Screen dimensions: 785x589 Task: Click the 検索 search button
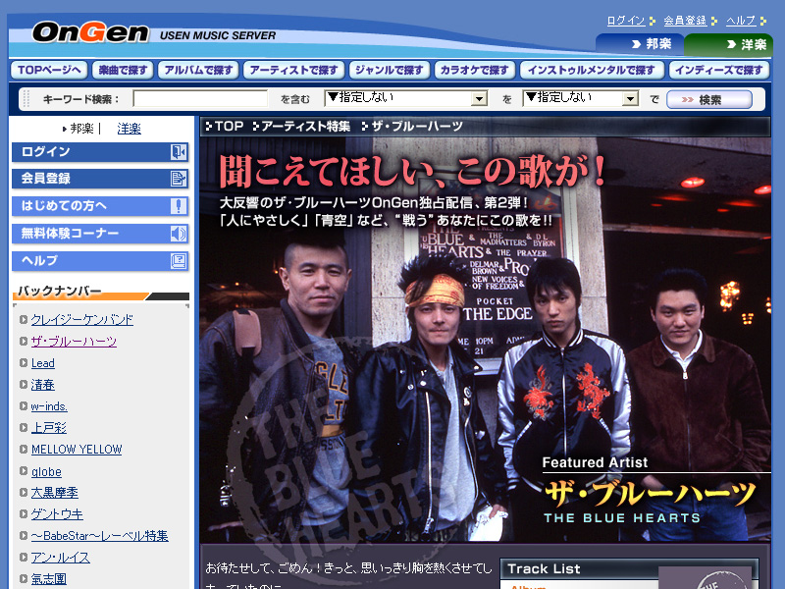click(x=709, y=99)
